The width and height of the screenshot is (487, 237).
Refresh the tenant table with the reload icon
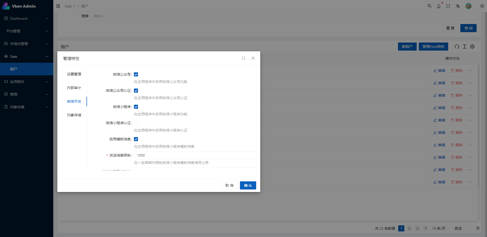[457, 47]
